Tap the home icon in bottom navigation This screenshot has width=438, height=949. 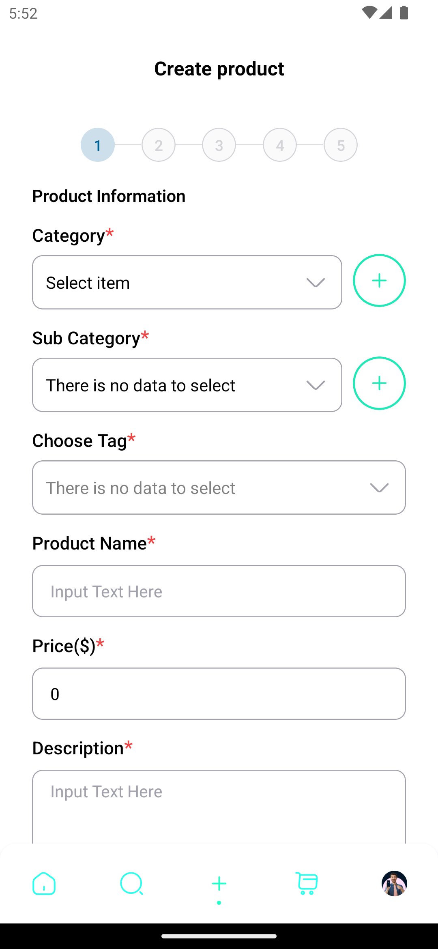(44, 883)
